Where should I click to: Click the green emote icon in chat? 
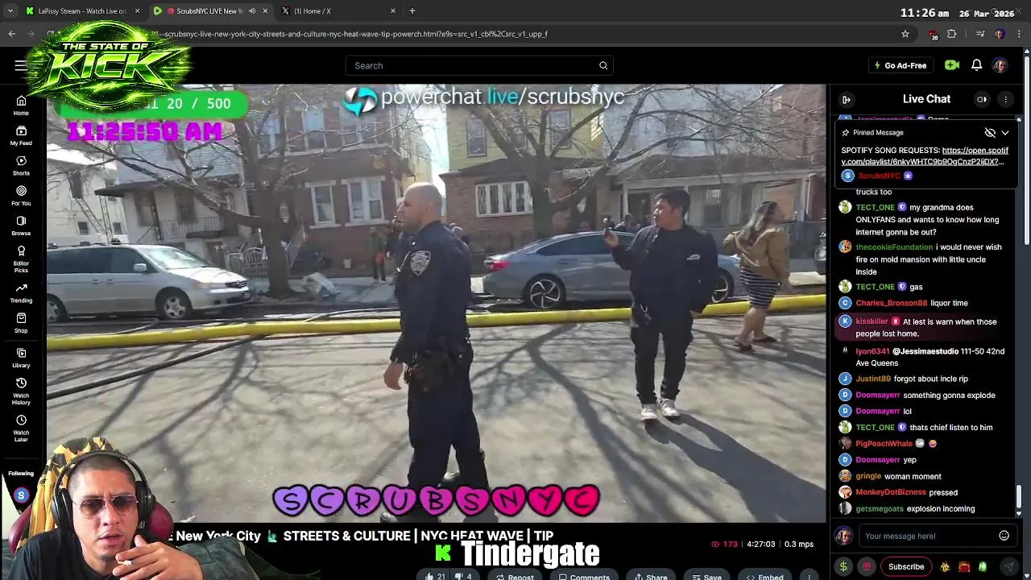click(x=982, y=566)
